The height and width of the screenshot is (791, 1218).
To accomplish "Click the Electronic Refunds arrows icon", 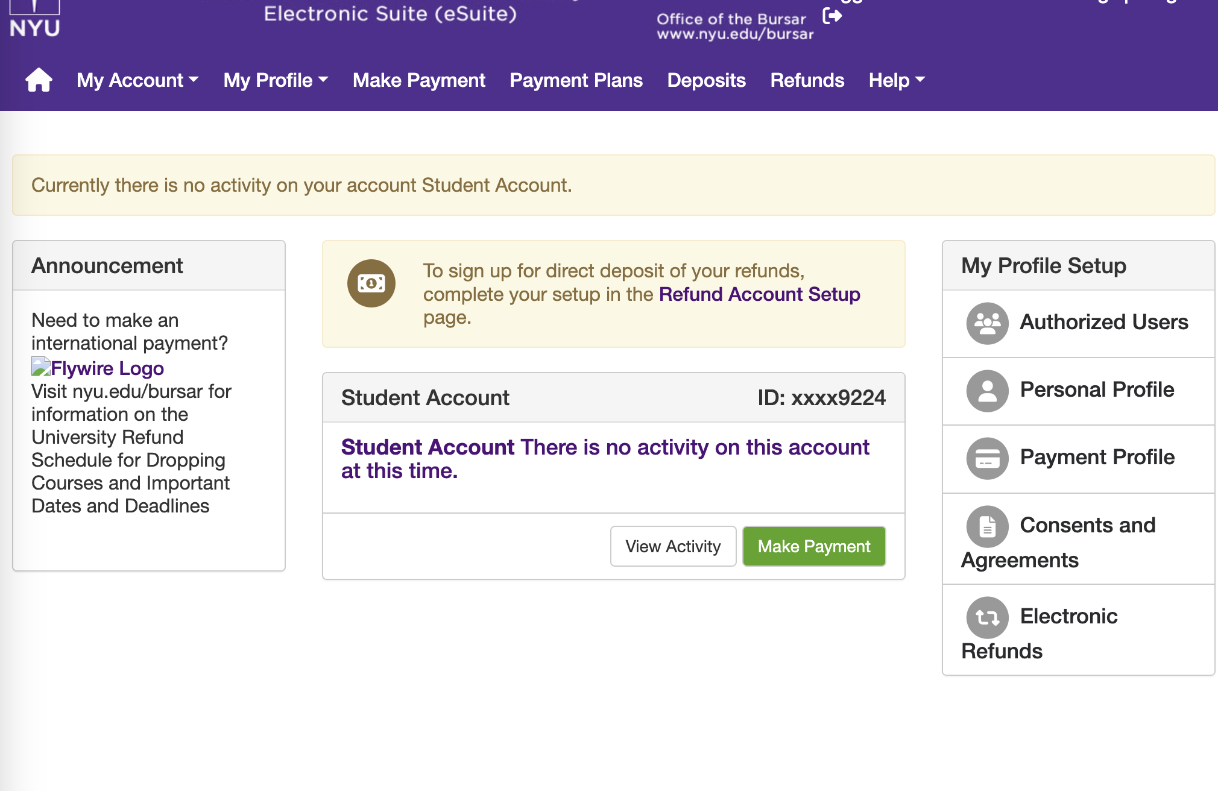I will pyautogui.click(x=987, y=617).
